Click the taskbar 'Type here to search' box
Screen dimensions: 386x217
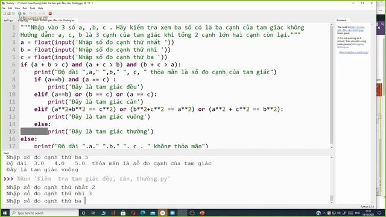(x=44, y=213)
